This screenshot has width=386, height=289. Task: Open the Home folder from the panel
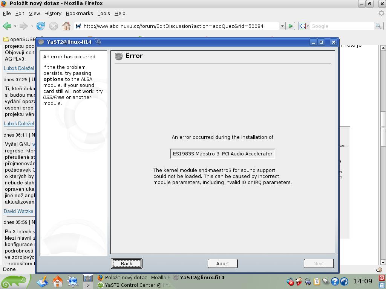coord(58,281)
